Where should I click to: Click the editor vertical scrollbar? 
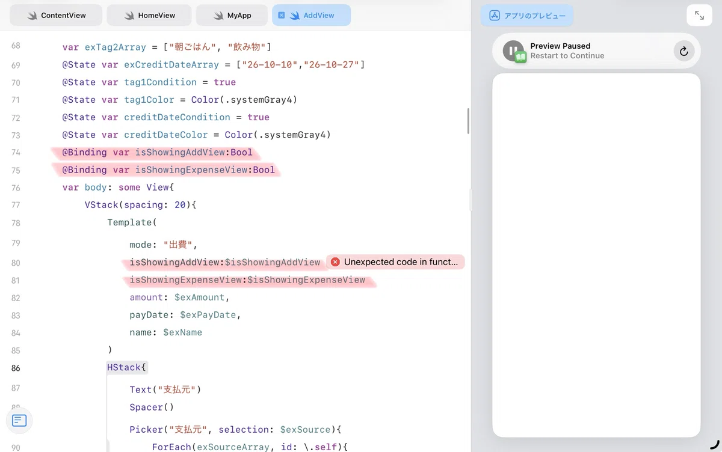click(x=468, y=121)
